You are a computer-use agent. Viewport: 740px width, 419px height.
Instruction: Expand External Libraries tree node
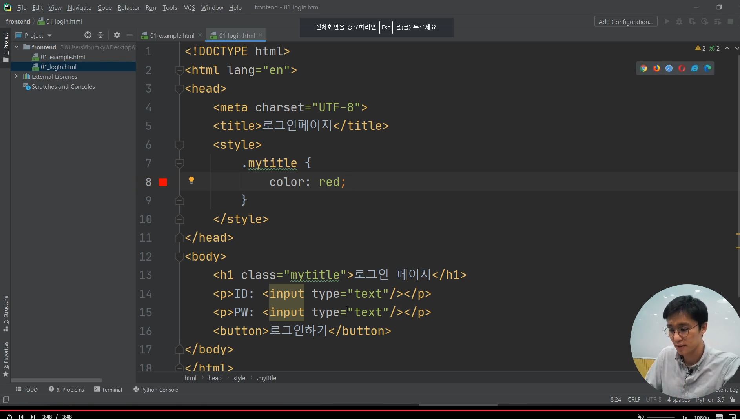click(16, 77)
